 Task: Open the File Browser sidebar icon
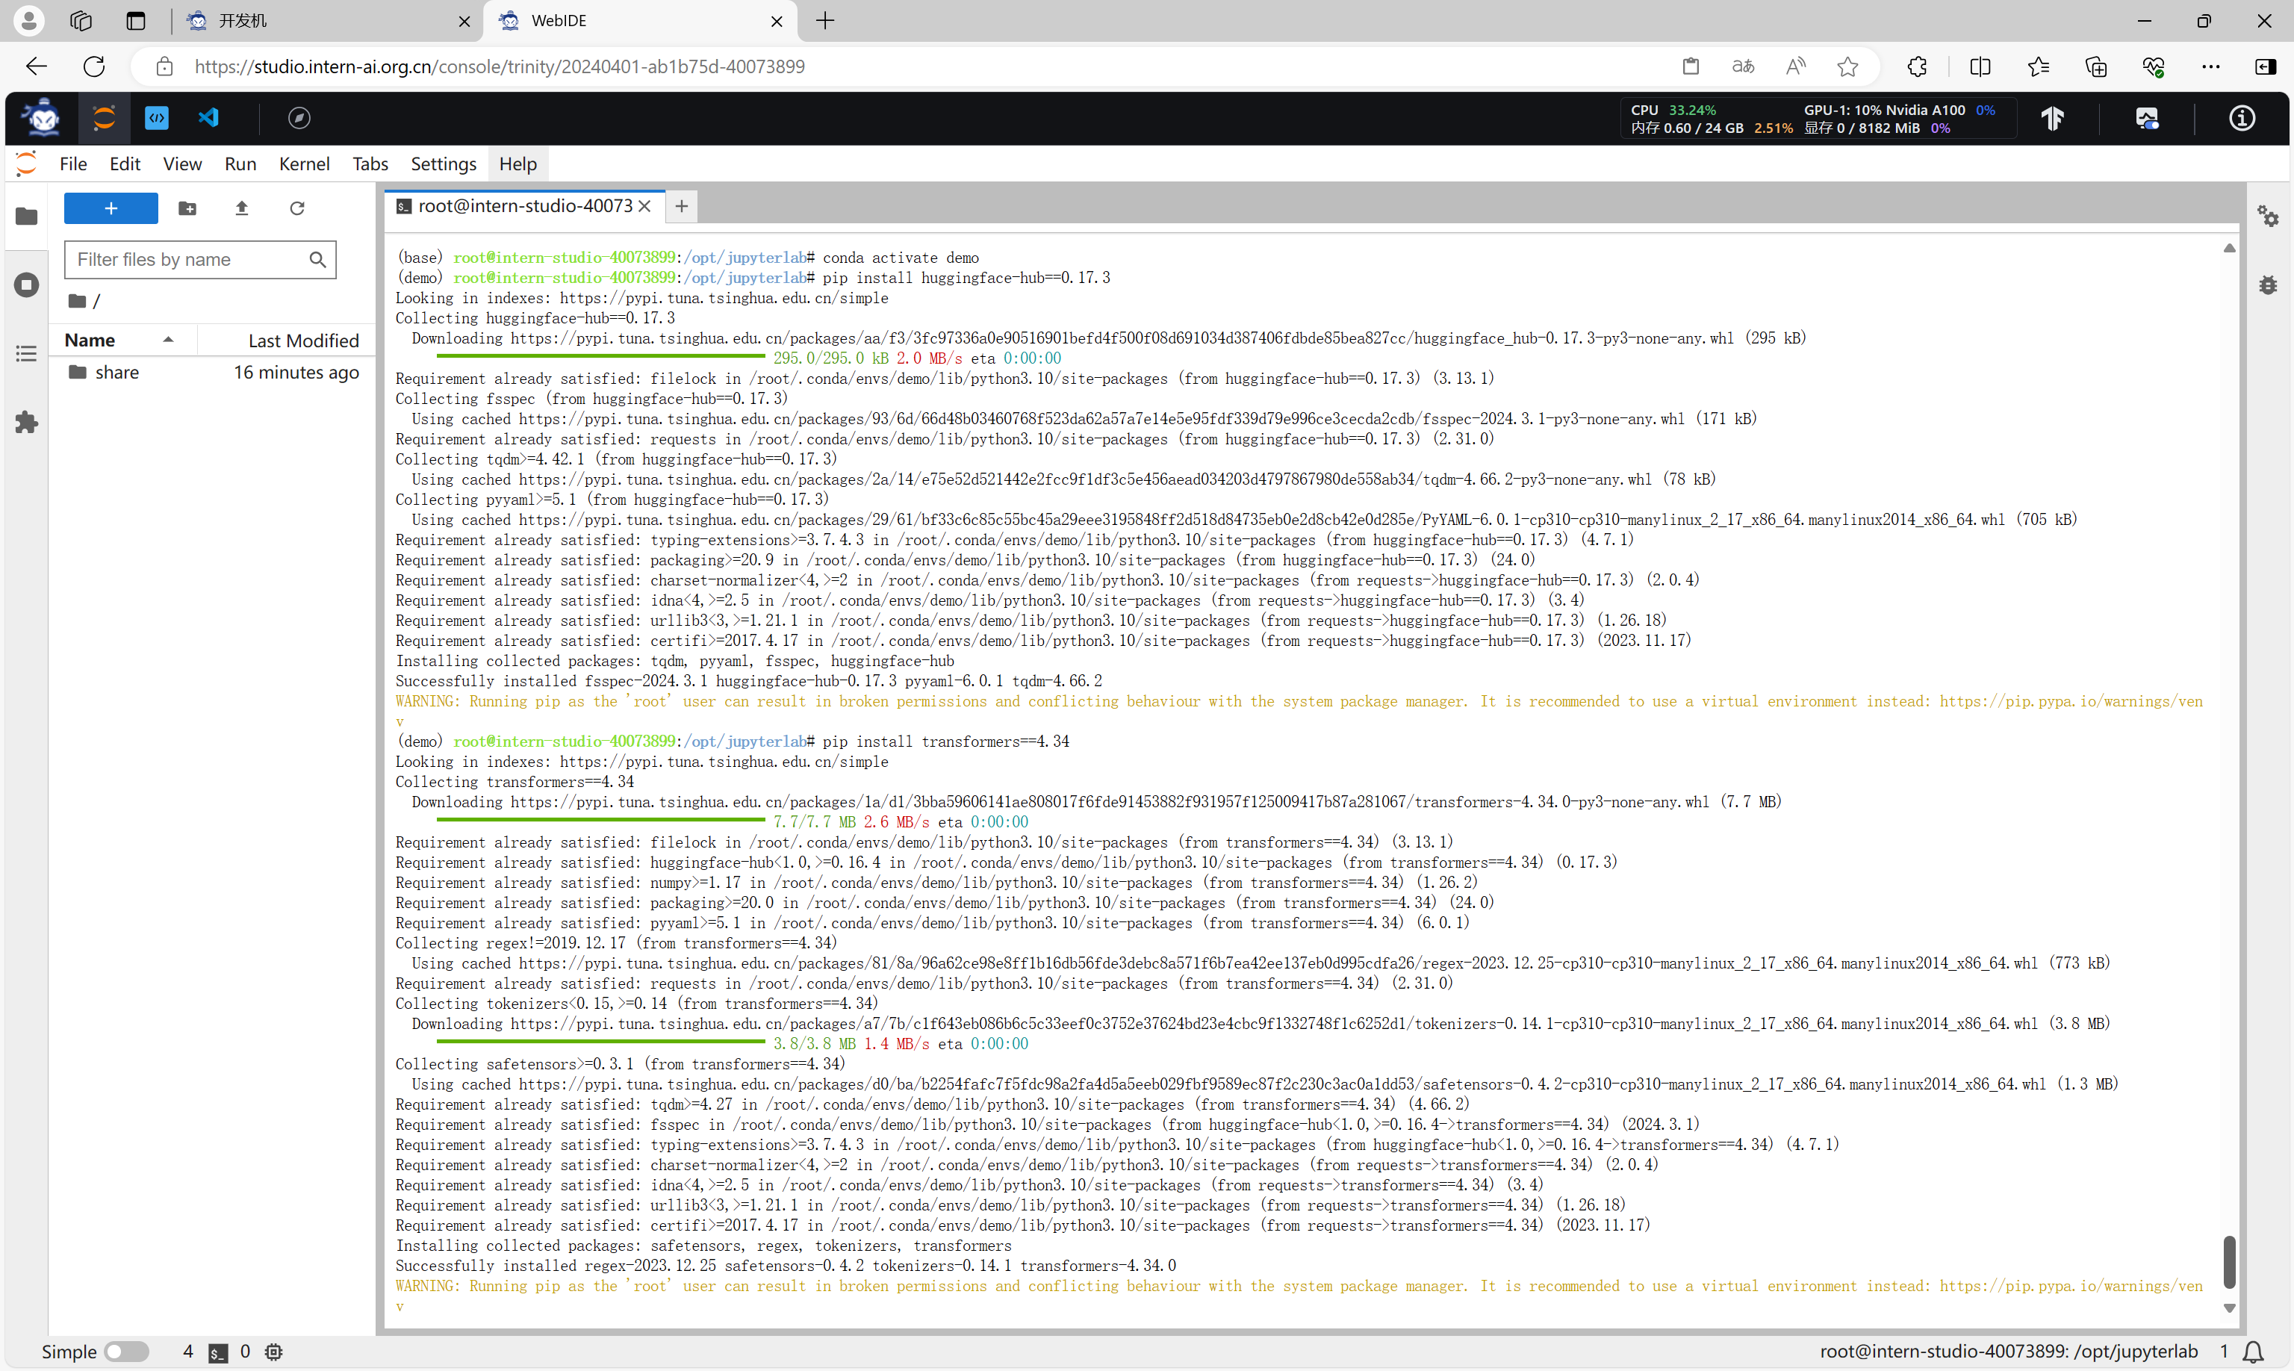tap(27, 217)
